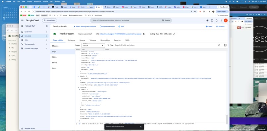This screenshot has width=267, height=131.
Task: Switch to the Source tab
Action: pos(82,40)
